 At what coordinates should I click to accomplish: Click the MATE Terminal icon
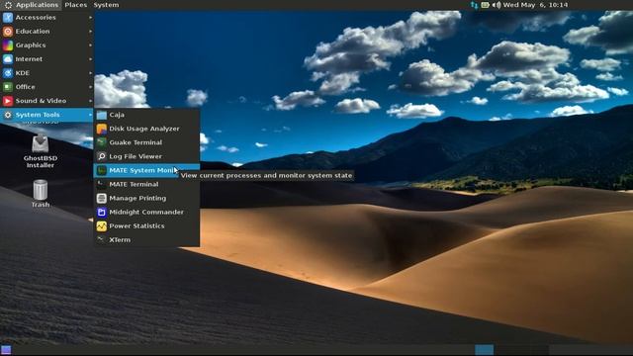[x=102, y=185]
